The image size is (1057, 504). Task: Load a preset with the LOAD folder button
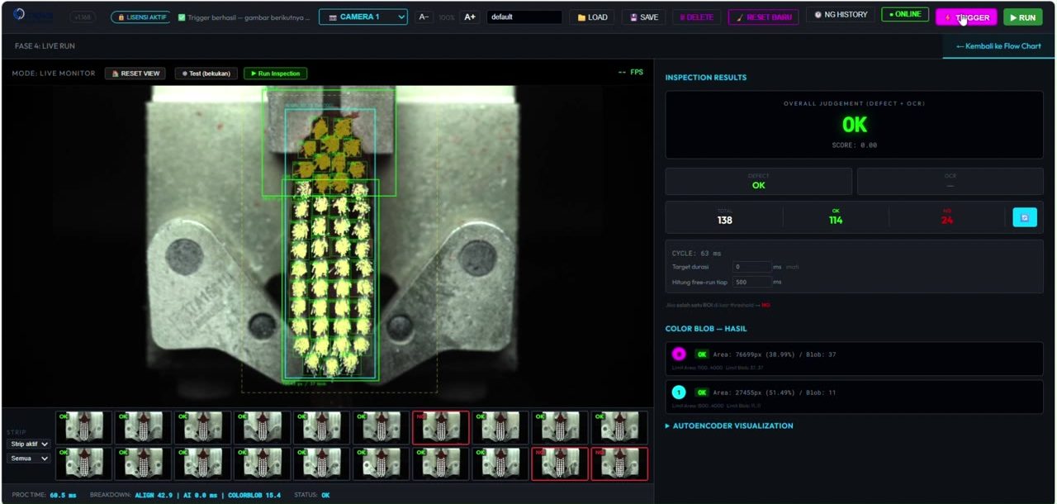click(592, 17)
